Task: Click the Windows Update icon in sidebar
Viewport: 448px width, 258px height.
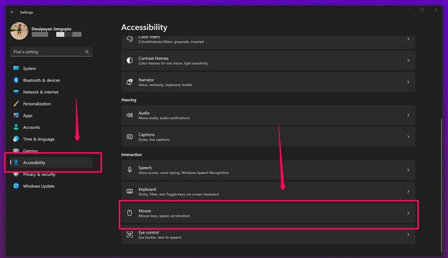Action: tap(16, 186)
